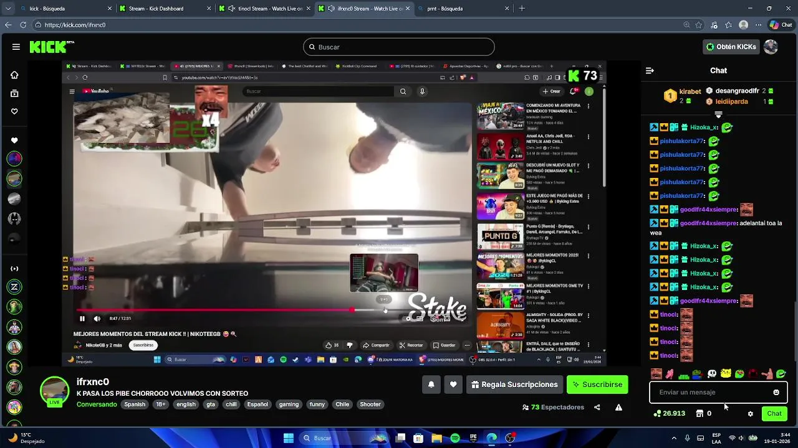Follow ifrxnc0 with the heart button
Screen dimensions: 798x448
(453, 385)
